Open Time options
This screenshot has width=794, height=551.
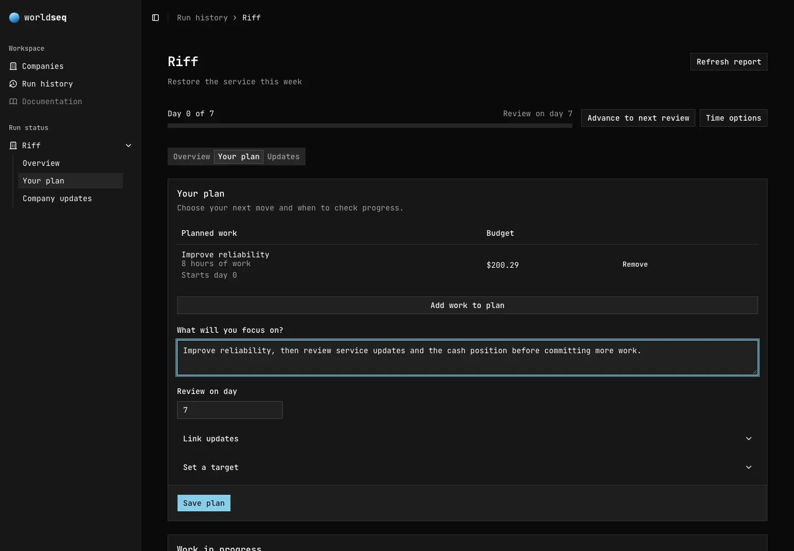(x=733, y=118)
